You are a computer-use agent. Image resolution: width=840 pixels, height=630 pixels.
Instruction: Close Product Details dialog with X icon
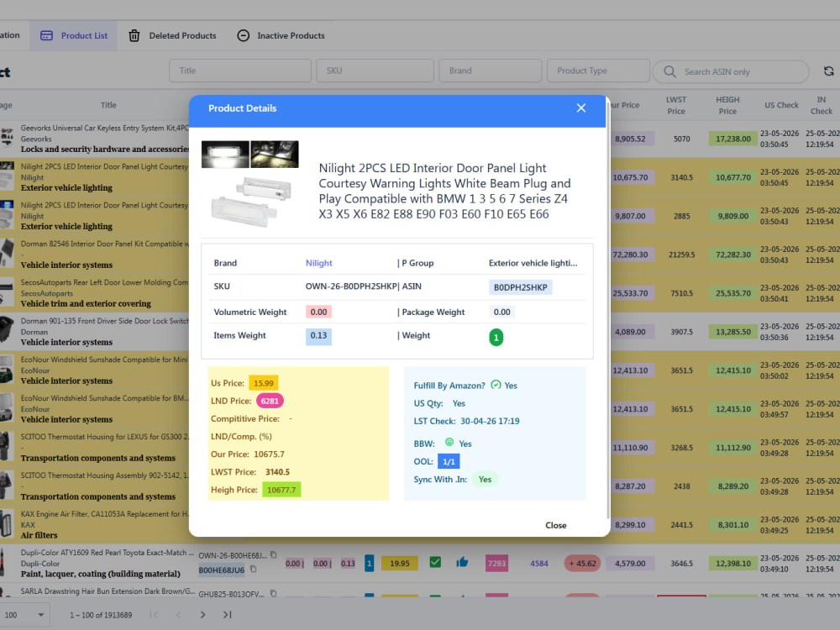pos(580,108)
